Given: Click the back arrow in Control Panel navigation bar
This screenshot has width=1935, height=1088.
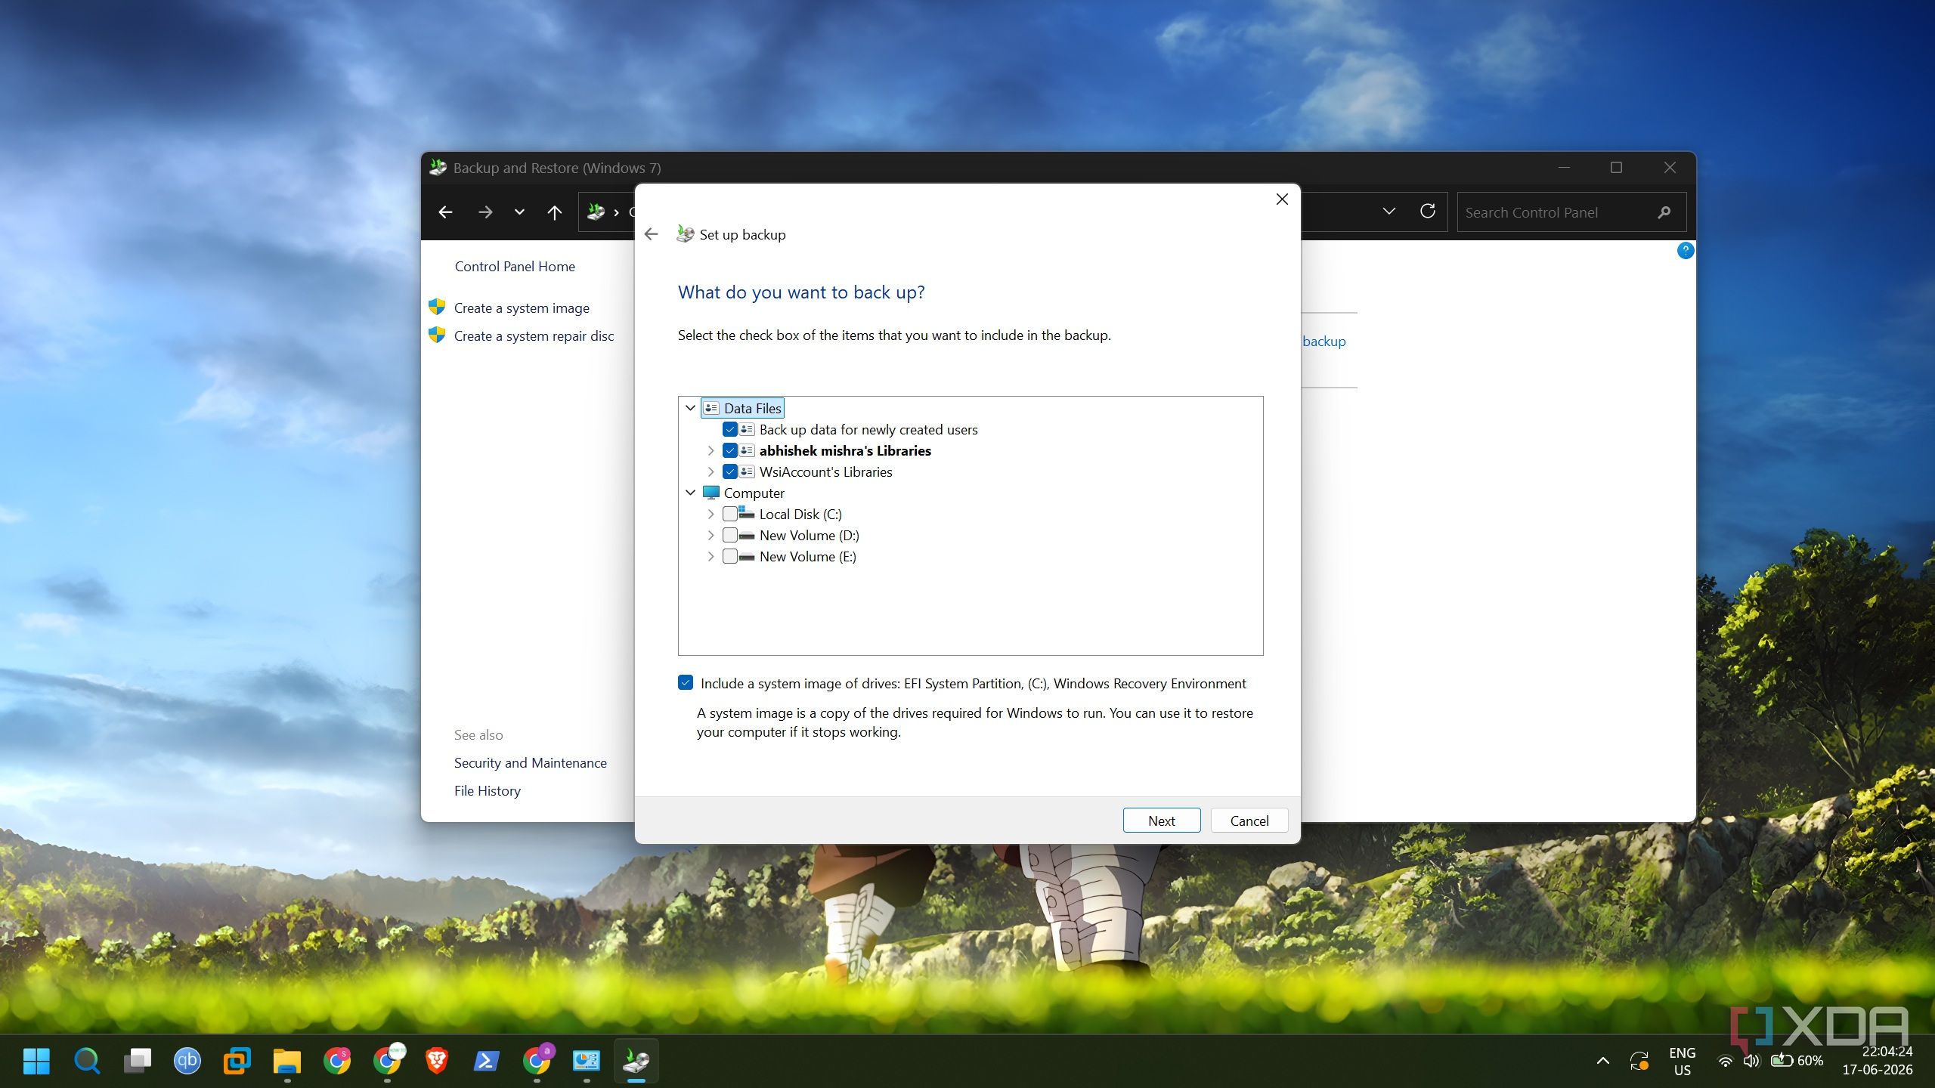Looking at the screenshot, I should 446,212.
